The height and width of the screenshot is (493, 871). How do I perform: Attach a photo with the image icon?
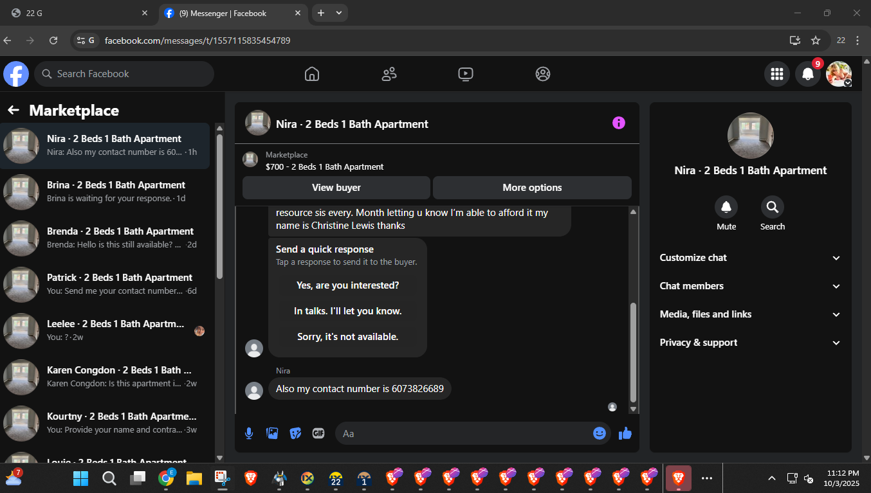(x=272, y=433)
